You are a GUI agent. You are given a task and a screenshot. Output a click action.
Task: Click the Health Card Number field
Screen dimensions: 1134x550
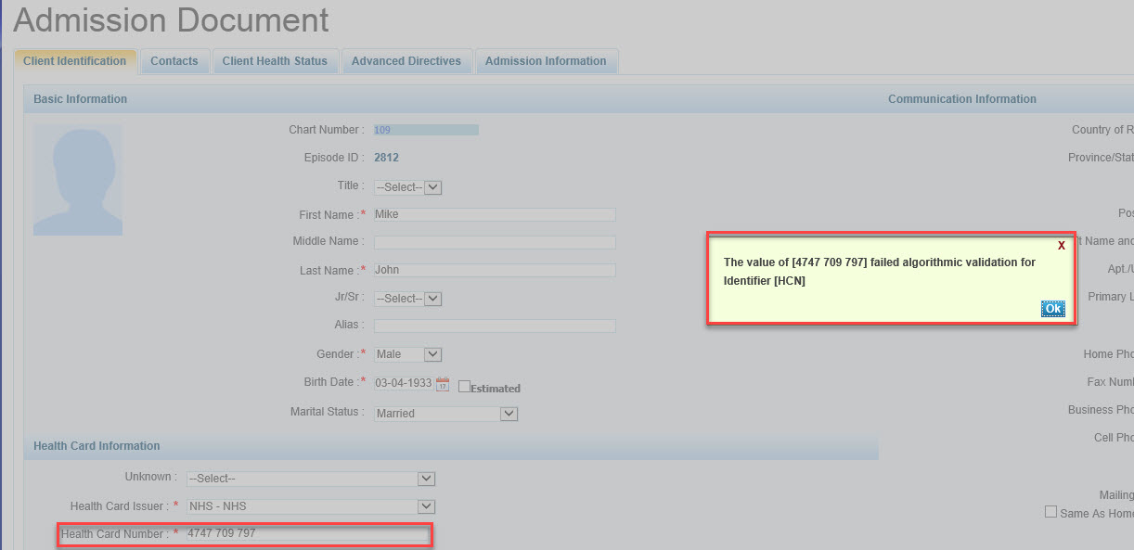pyautogui.click(x=307, y=534)
